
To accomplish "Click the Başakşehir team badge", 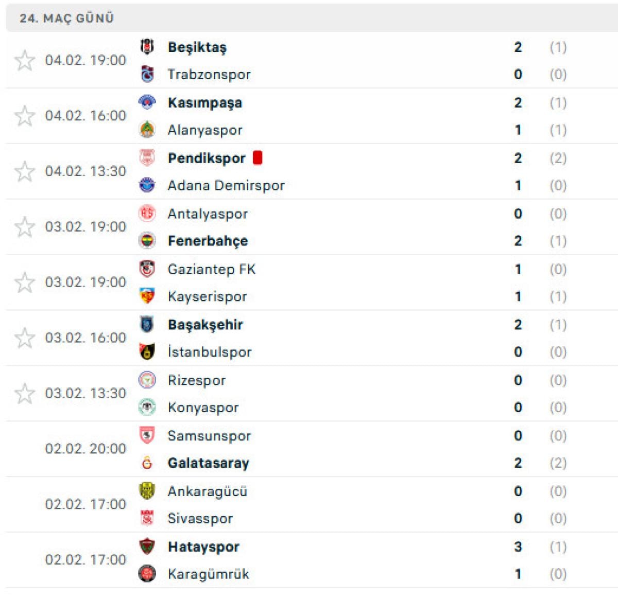I will [x=147, y=325].
